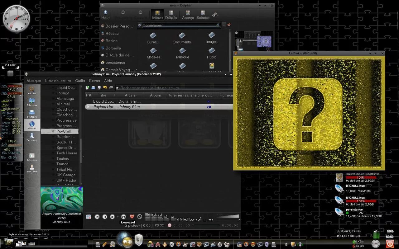Click the stop button
This screenshot has width=399, height=249.
113,217
